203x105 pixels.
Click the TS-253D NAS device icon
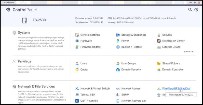pos(24,20)
